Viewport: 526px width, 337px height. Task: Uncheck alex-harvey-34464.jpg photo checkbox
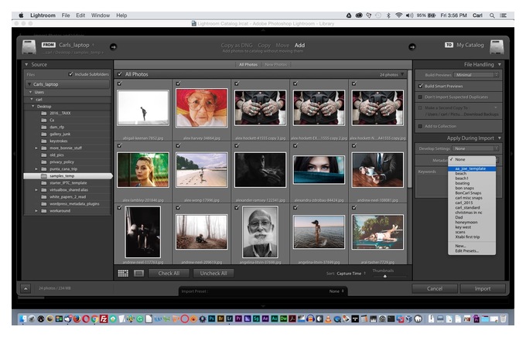tap(178, 83)
